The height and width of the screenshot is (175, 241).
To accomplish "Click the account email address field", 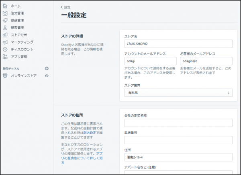I will 150,61.
